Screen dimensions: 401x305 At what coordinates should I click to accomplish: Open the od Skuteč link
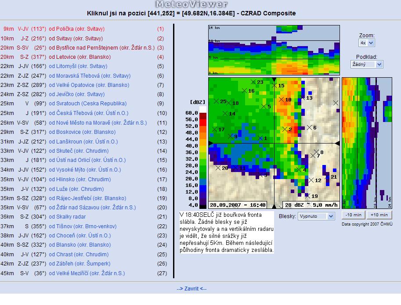click(x=79, y=151)
